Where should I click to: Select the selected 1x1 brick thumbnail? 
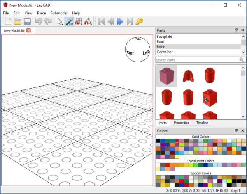click(167, 76)
